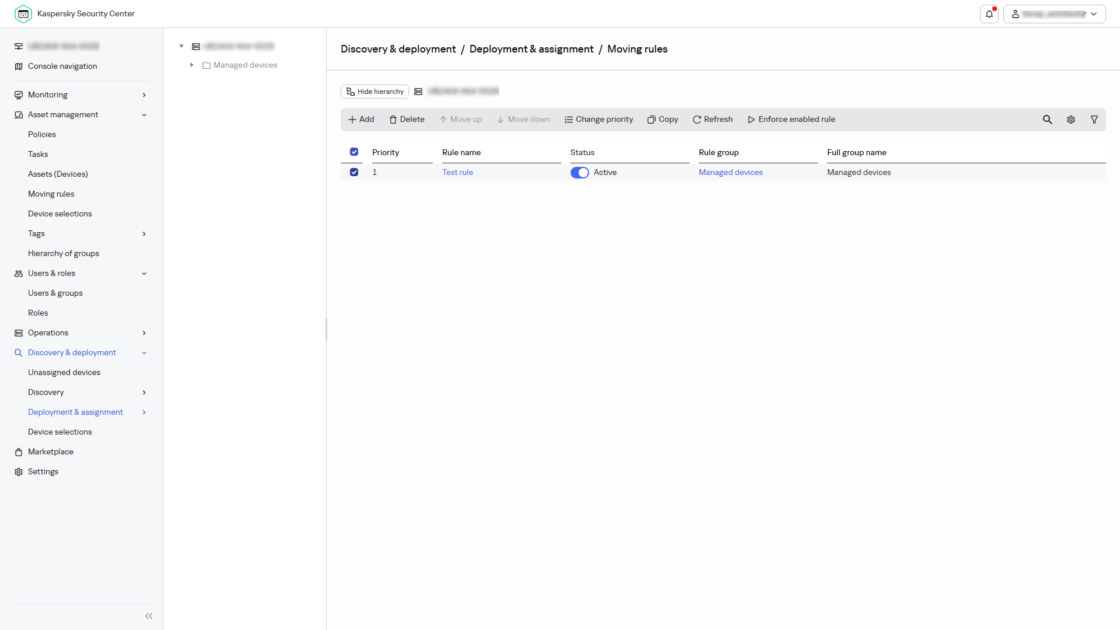Open the user account dropdown

(1055, 14)
